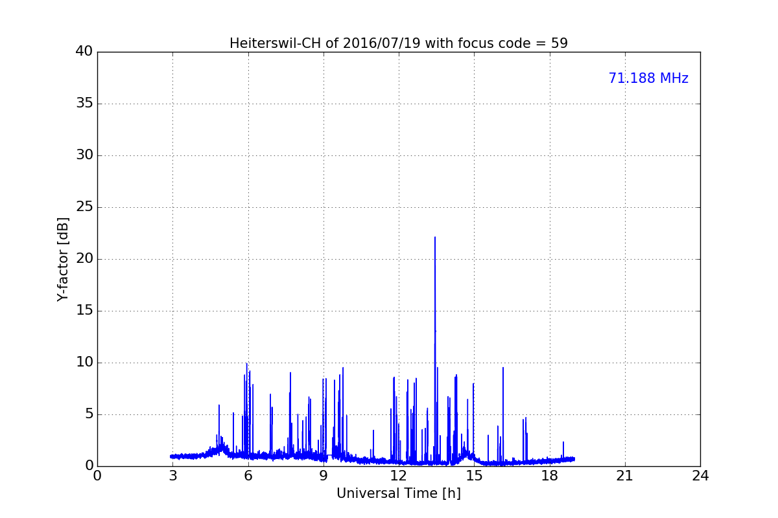The width and height of the screenshot is (778, 518).
Task: Click the Universal Time [h] axis label
Action: click(x=399, y=493)
